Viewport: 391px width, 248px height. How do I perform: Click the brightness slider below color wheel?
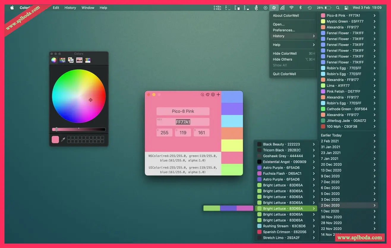coord(79,129)
